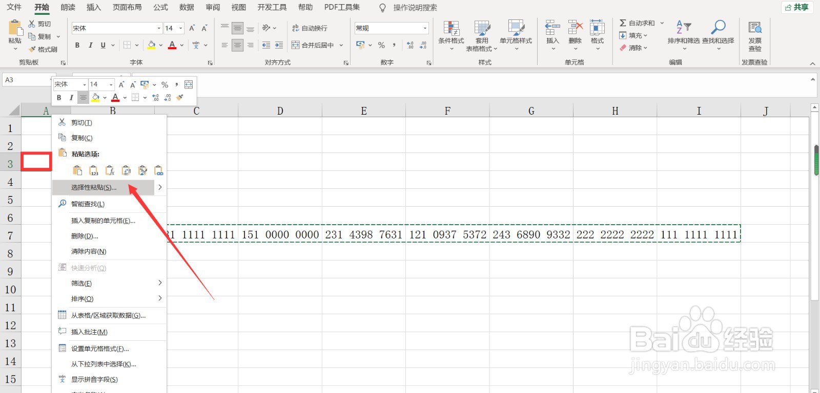This screenshot has height=393, width=820.
Task: Open 条件格式 conditional formatting
Action: point(451,35)
